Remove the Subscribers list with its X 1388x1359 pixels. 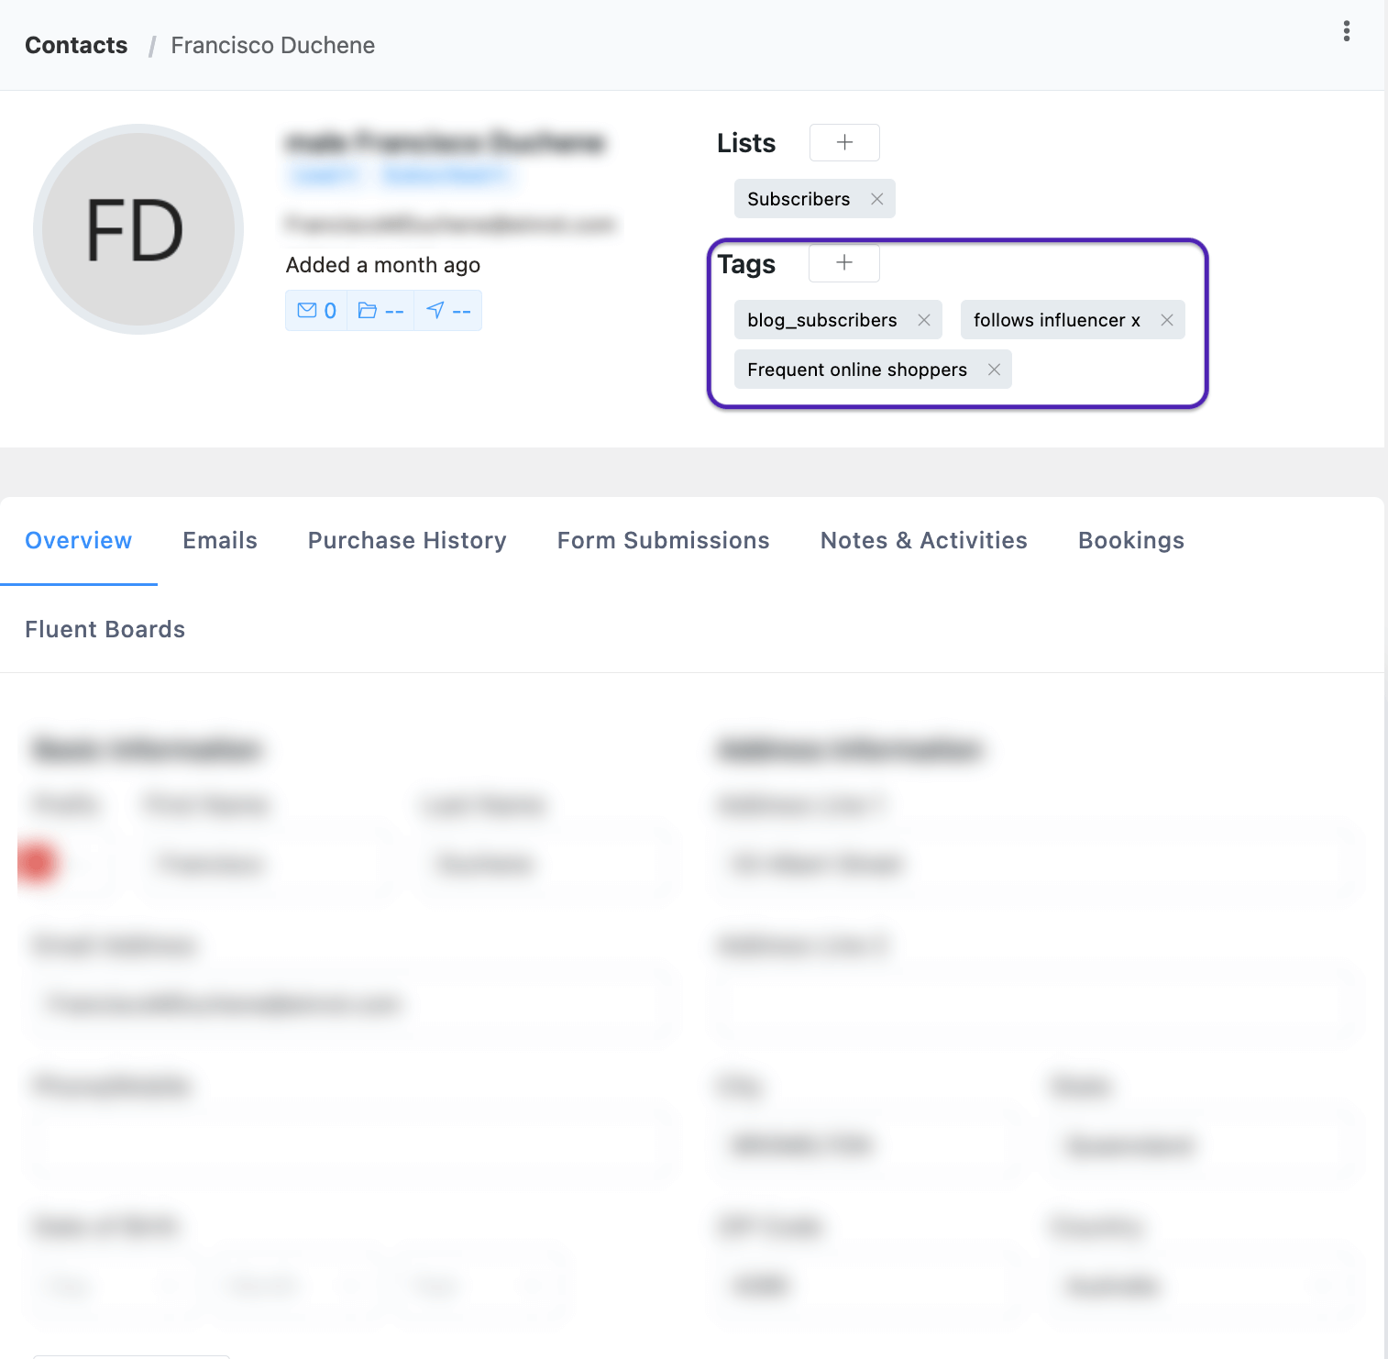click(876, 199)
